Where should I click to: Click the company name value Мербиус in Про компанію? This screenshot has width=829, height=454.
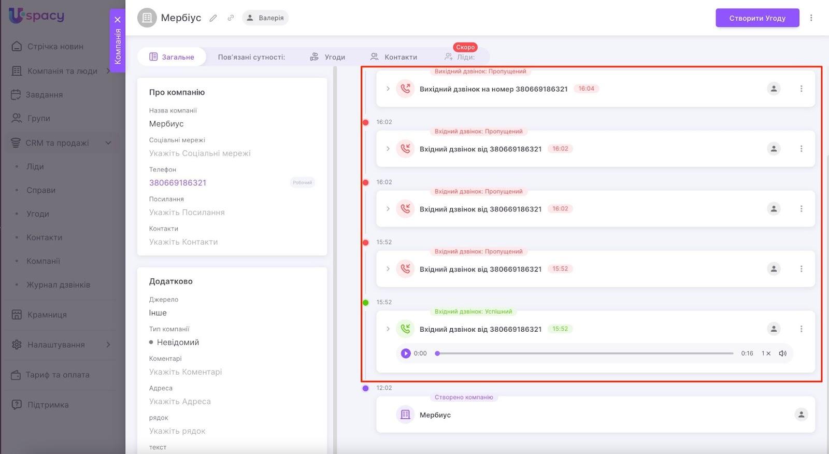(x=166, y=124)
